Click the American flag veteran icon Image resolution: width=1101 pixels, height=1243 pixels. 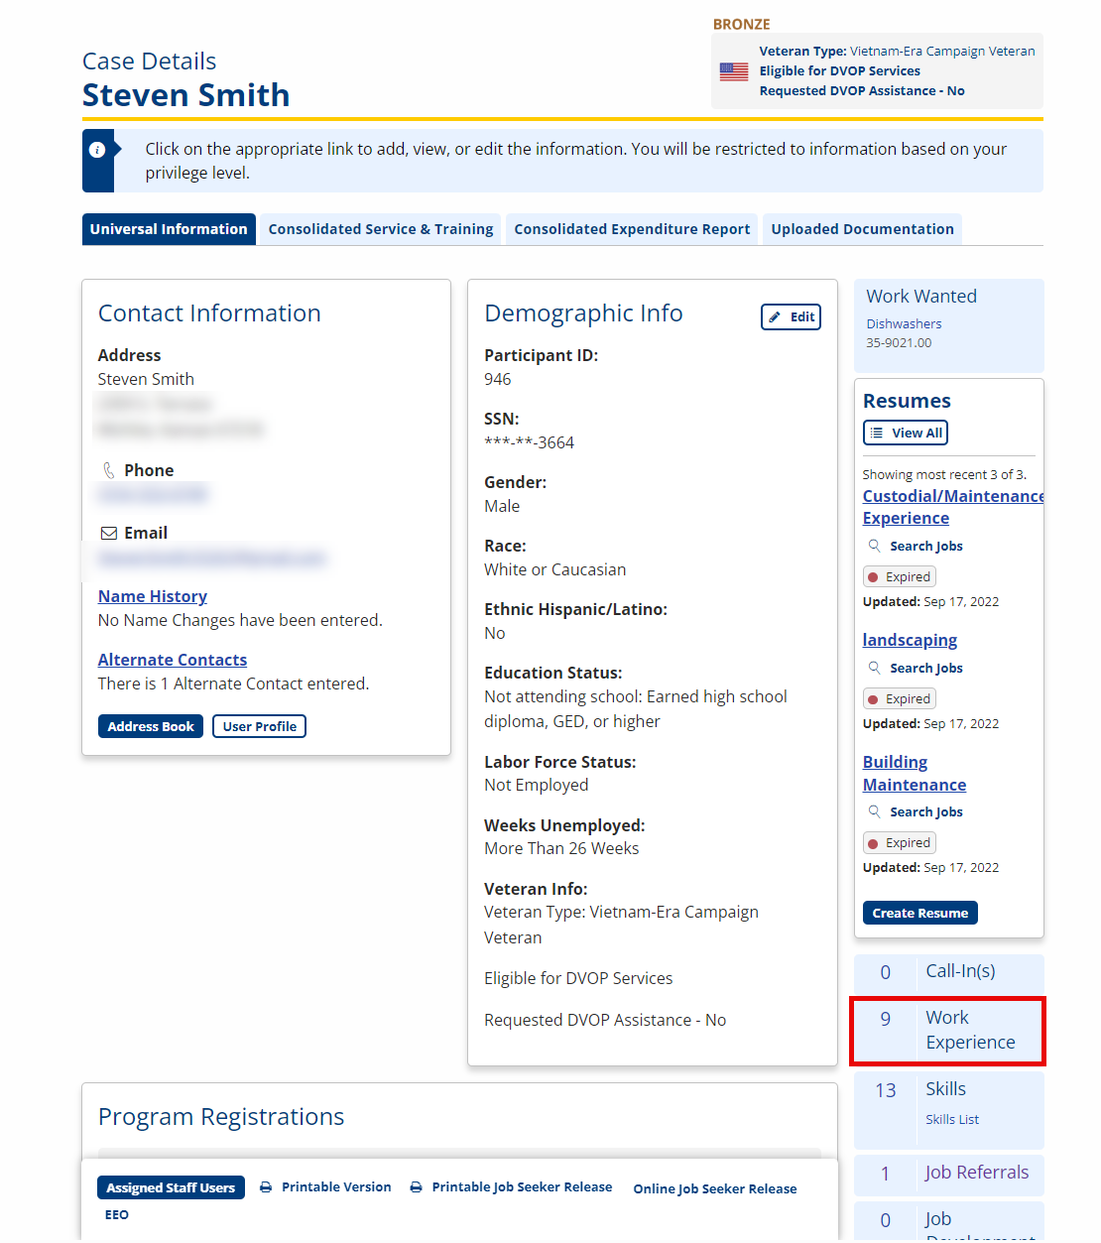(734, 71)
